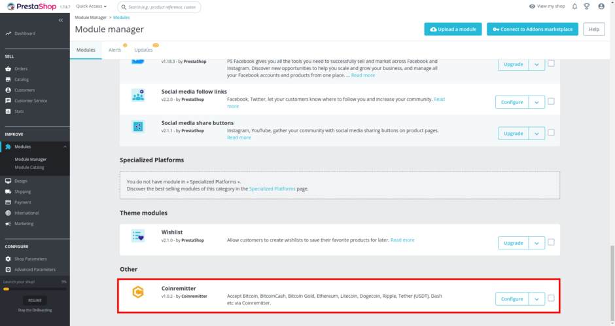Image resolution: width=615 pixels, height=326 pixels.
Task: Open Module Catalog in sidebar
Action: click(x=29, y=168)
